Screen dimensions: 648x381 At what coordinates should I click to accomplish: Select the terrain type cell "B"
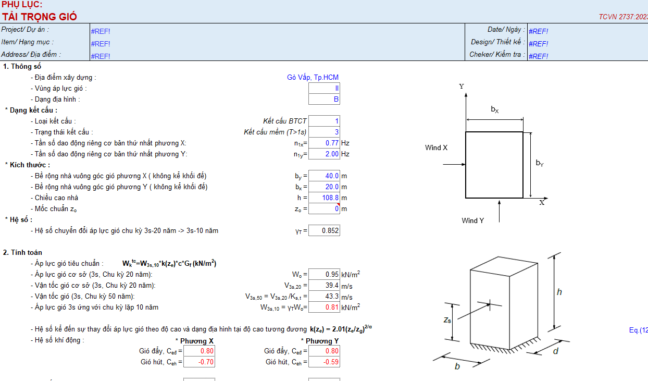(x=324, y=100)
